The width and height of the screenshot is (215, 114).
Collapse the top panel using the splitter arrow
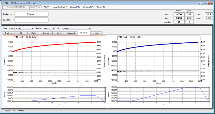(107, 25)
